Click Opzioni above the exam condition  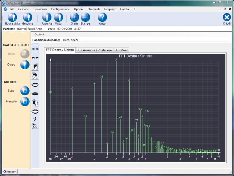point(39,34)
